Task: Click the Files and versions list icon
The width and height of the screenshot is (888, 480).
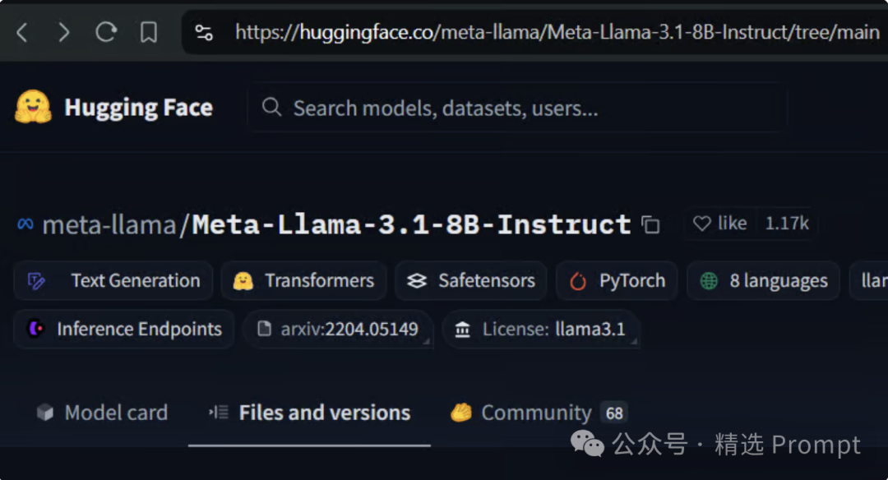Action: tap(219, 413)
